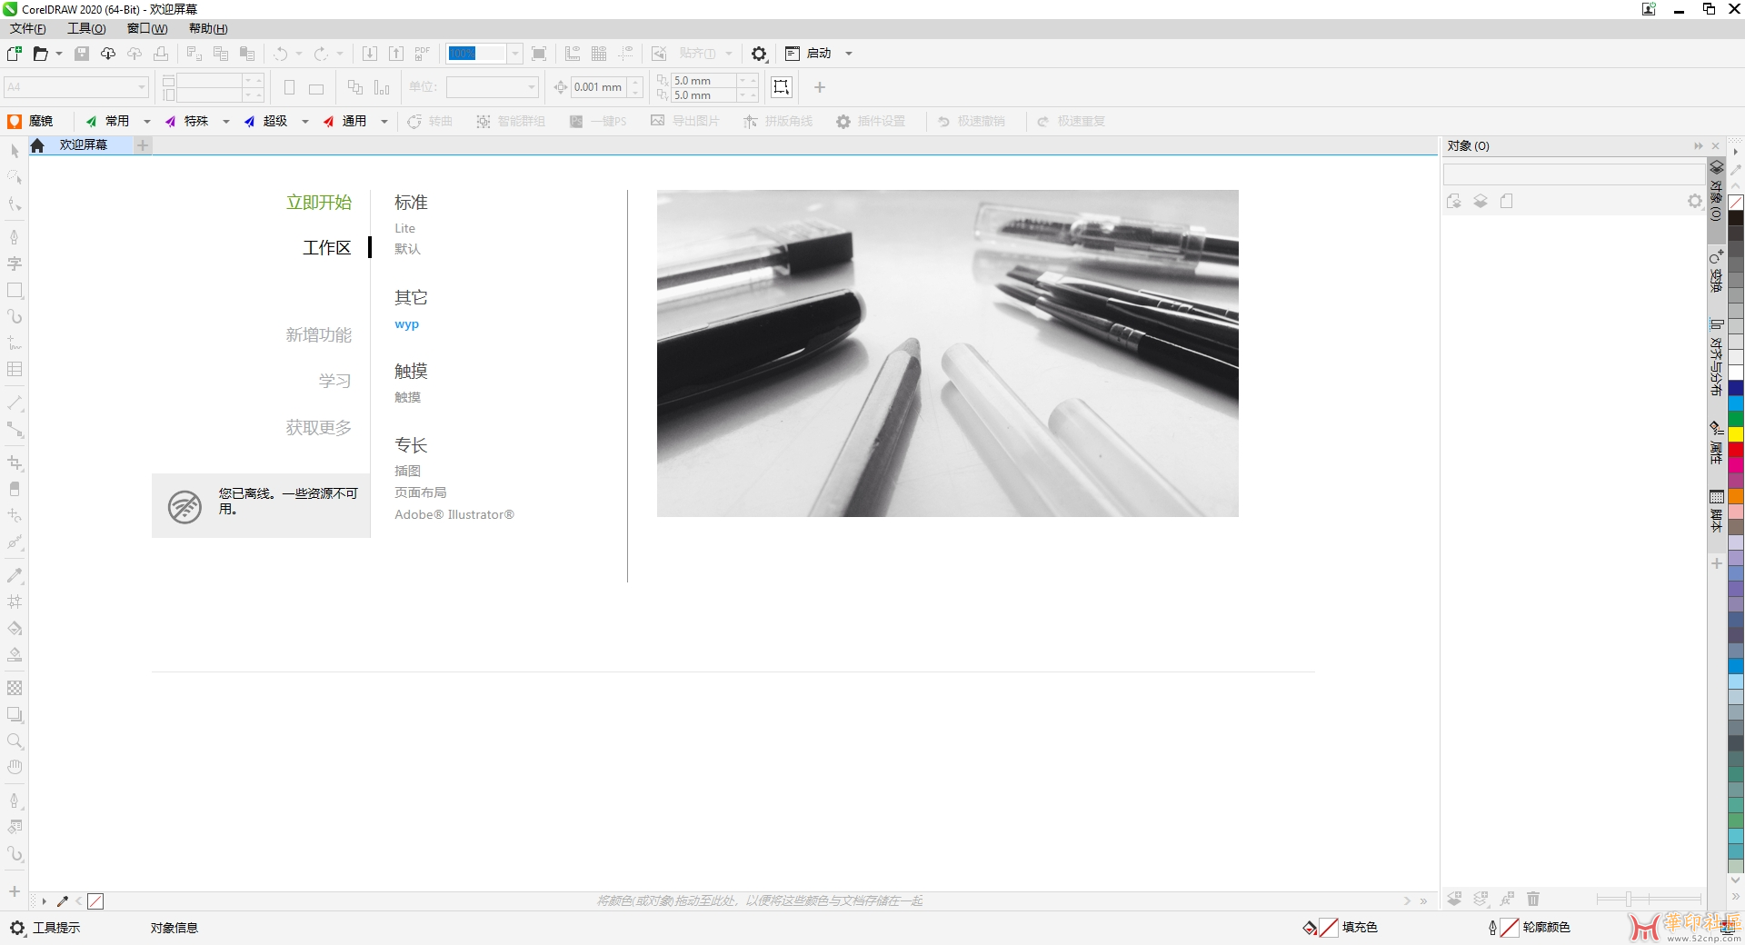
Task: Click the Options gear icon in toolbar
Action: (759, 54)
